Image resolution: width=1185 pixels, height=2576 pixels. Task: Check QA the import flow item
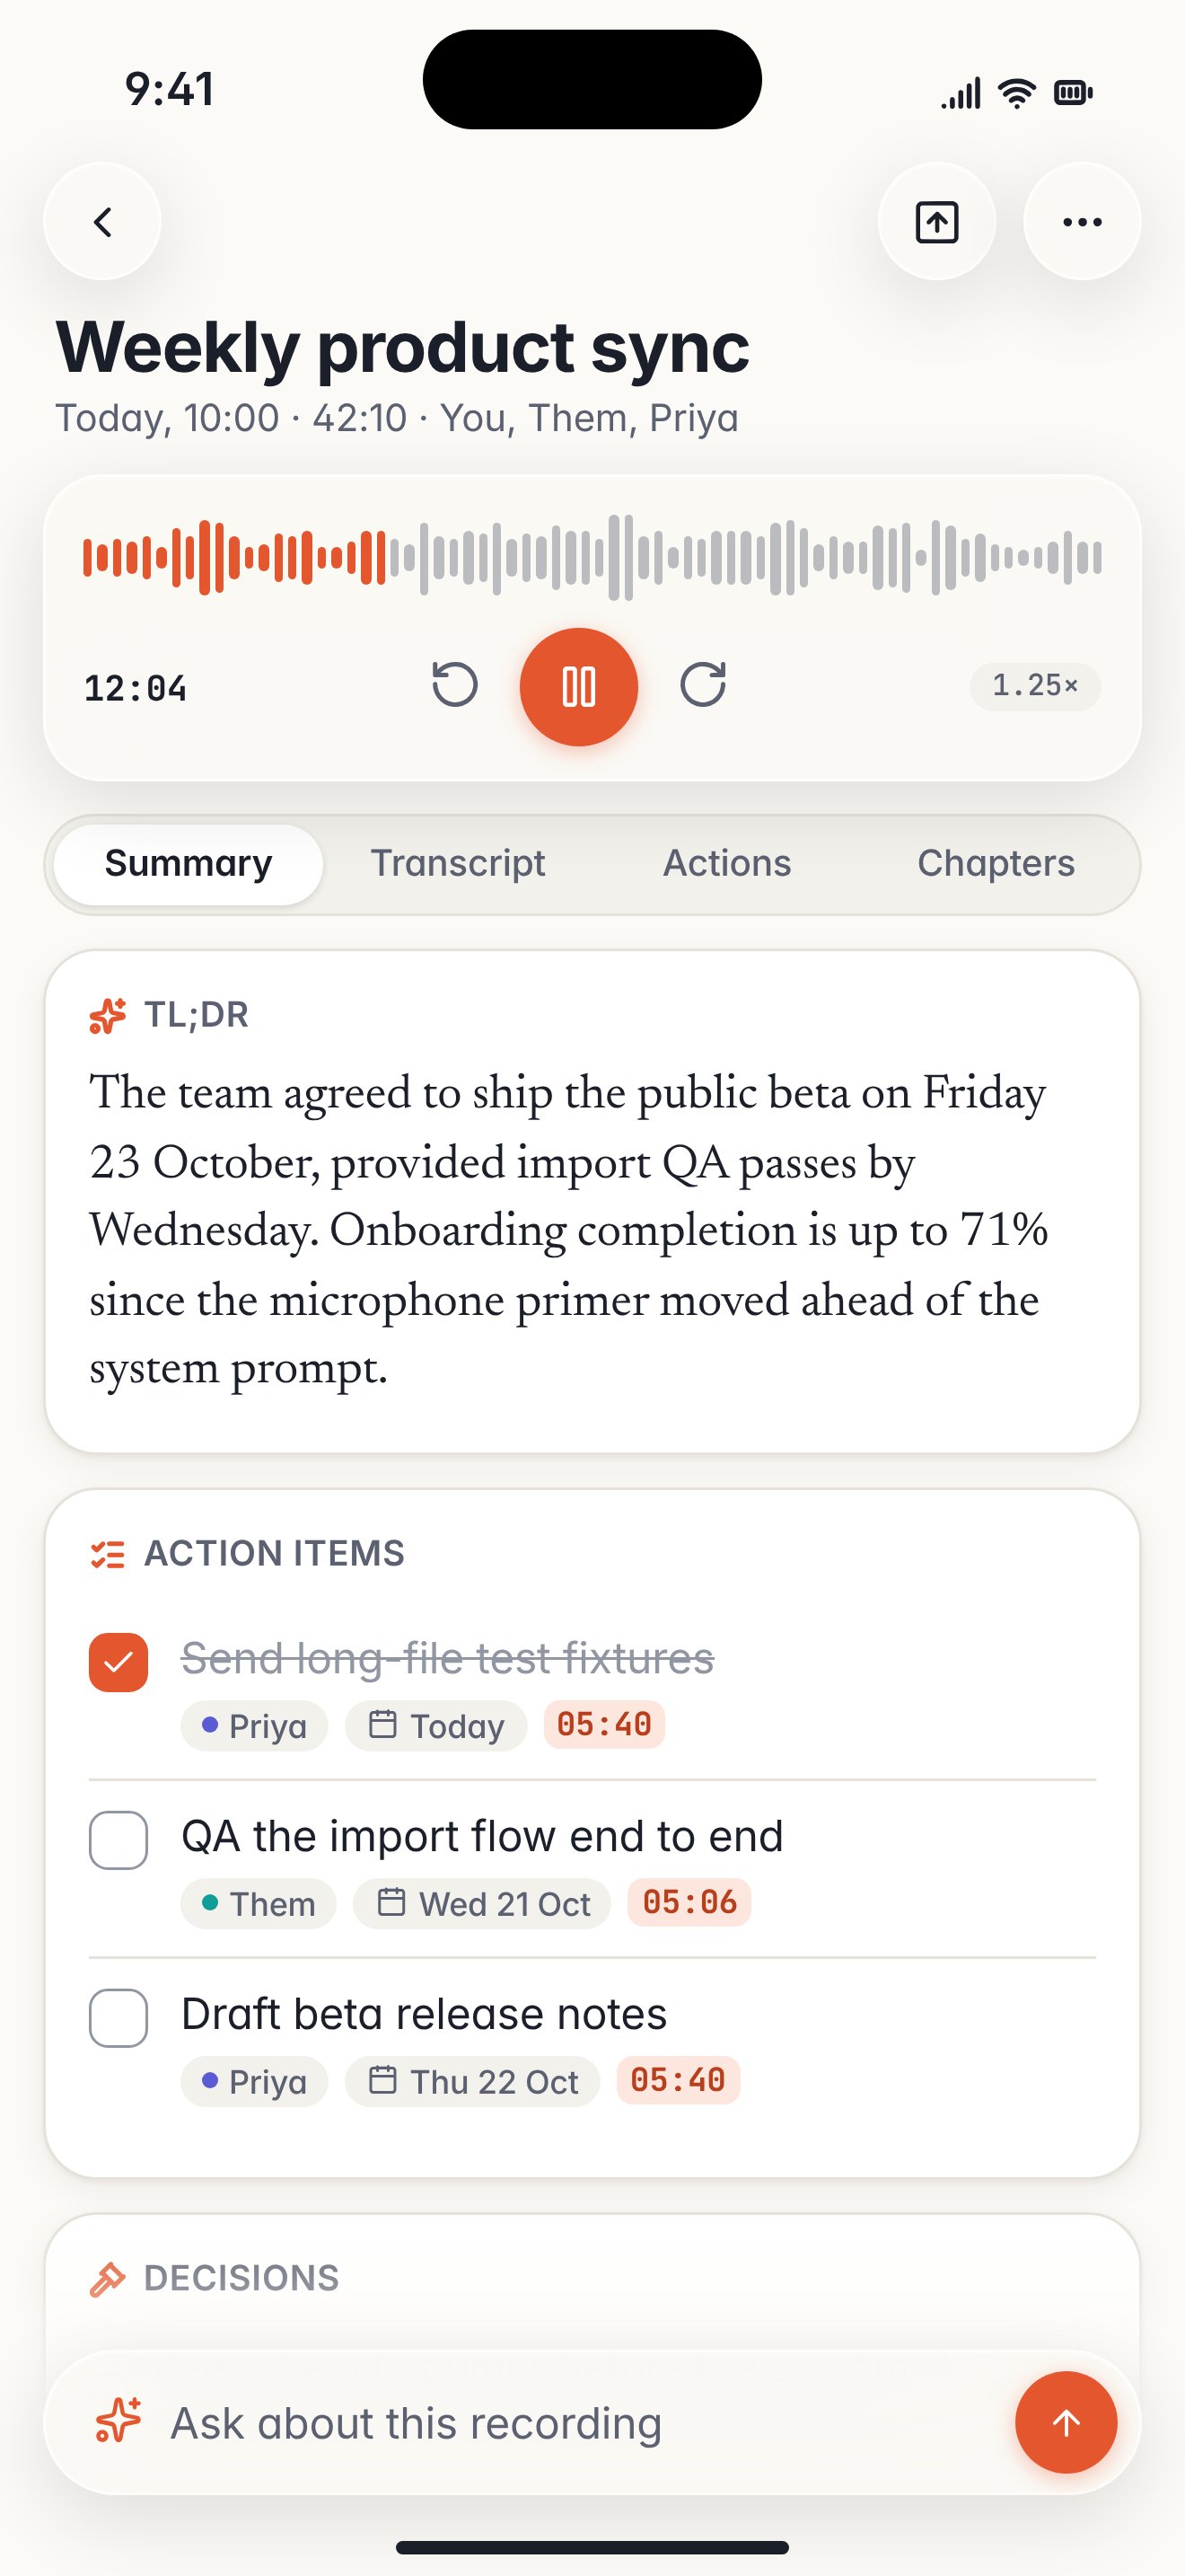click(x=118, y=1840)
